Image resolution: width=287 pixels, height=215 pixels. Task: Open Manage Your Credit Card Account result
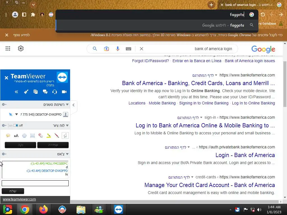[x=210, y=185]
